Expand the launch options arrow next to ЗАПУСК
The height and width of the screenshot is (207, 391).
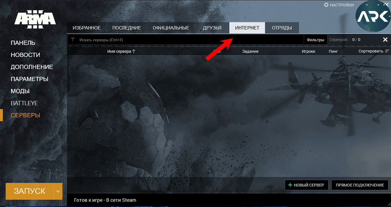(58, 191)
